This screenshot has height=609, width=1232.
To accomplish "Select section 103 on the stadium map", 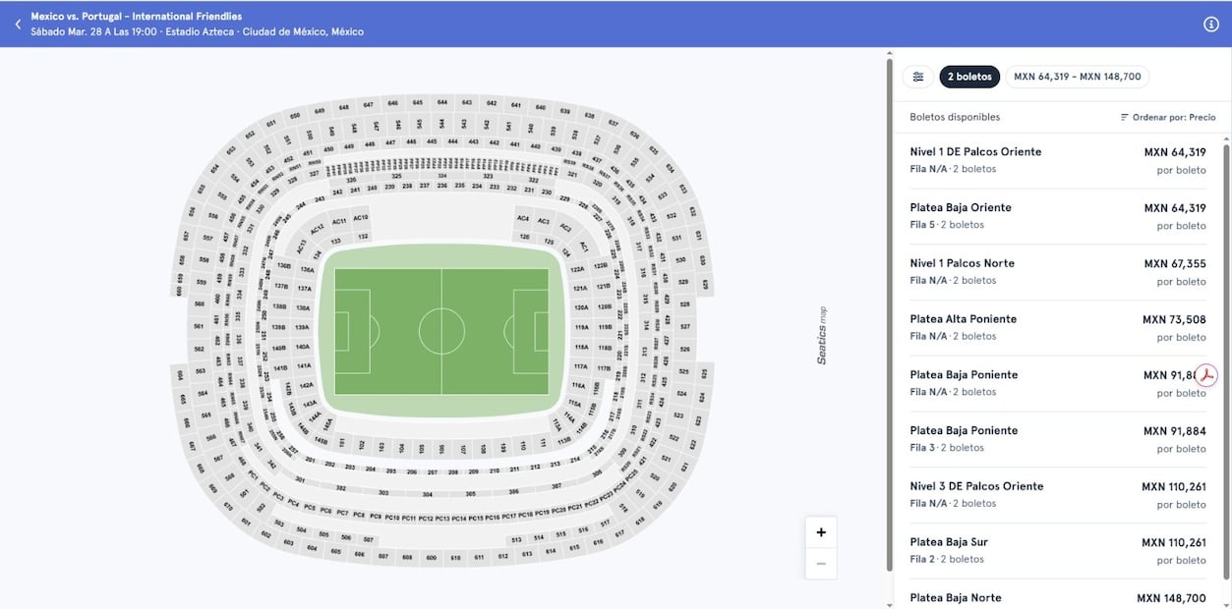I will point(381,446).
